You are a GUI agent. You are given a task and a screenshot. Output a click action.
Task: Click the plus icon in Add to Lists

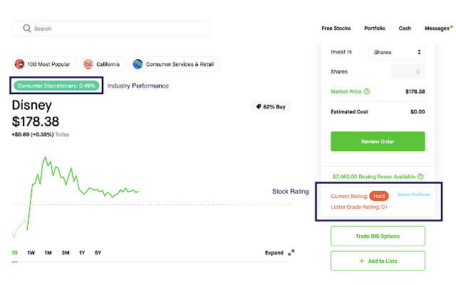(361, 261)
